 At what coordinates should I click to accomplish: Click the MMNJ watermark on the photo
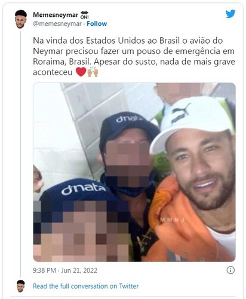[x=173, y=220]
